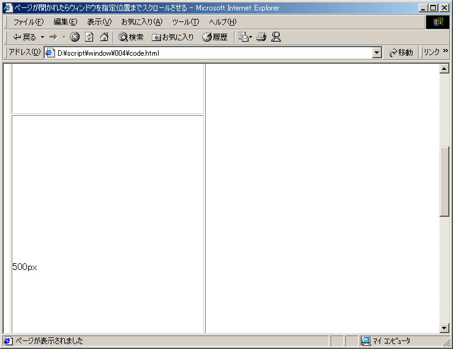
Task: Open the ヘルプ(H) menu
Action: pyautogui.click(x=222, y=22)
